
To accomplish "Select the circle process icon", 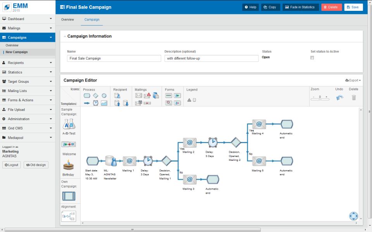I will (x=104, y=96).
